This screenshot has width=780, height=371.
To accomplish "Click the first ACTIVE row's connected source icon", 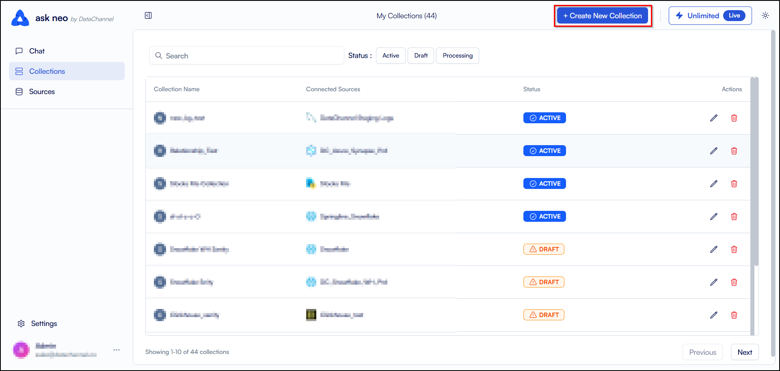I will pos(311,118).
